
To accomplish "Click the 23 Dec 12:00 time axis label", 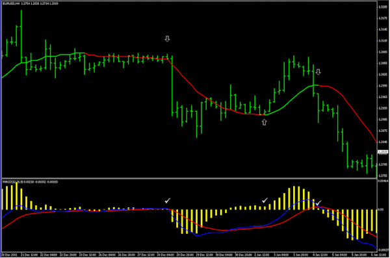I will tap(88, 255).
